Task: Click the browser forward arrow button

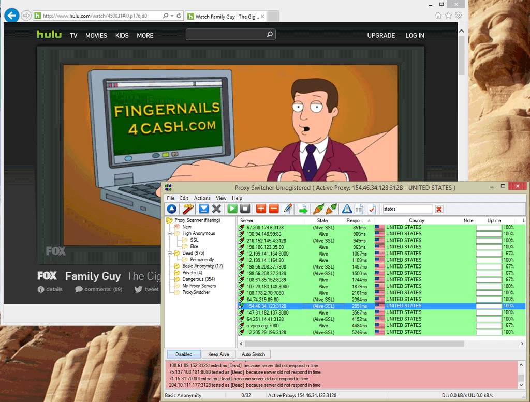Action: coord(26,16)
